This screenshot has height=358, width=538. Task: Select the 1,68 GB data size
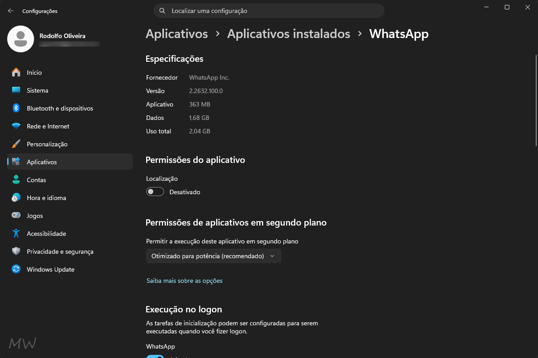click(199, 118)
